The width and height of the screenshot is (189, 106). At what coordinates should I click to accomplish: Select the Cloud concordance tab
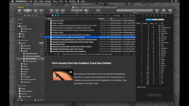(x=155, y=19)
